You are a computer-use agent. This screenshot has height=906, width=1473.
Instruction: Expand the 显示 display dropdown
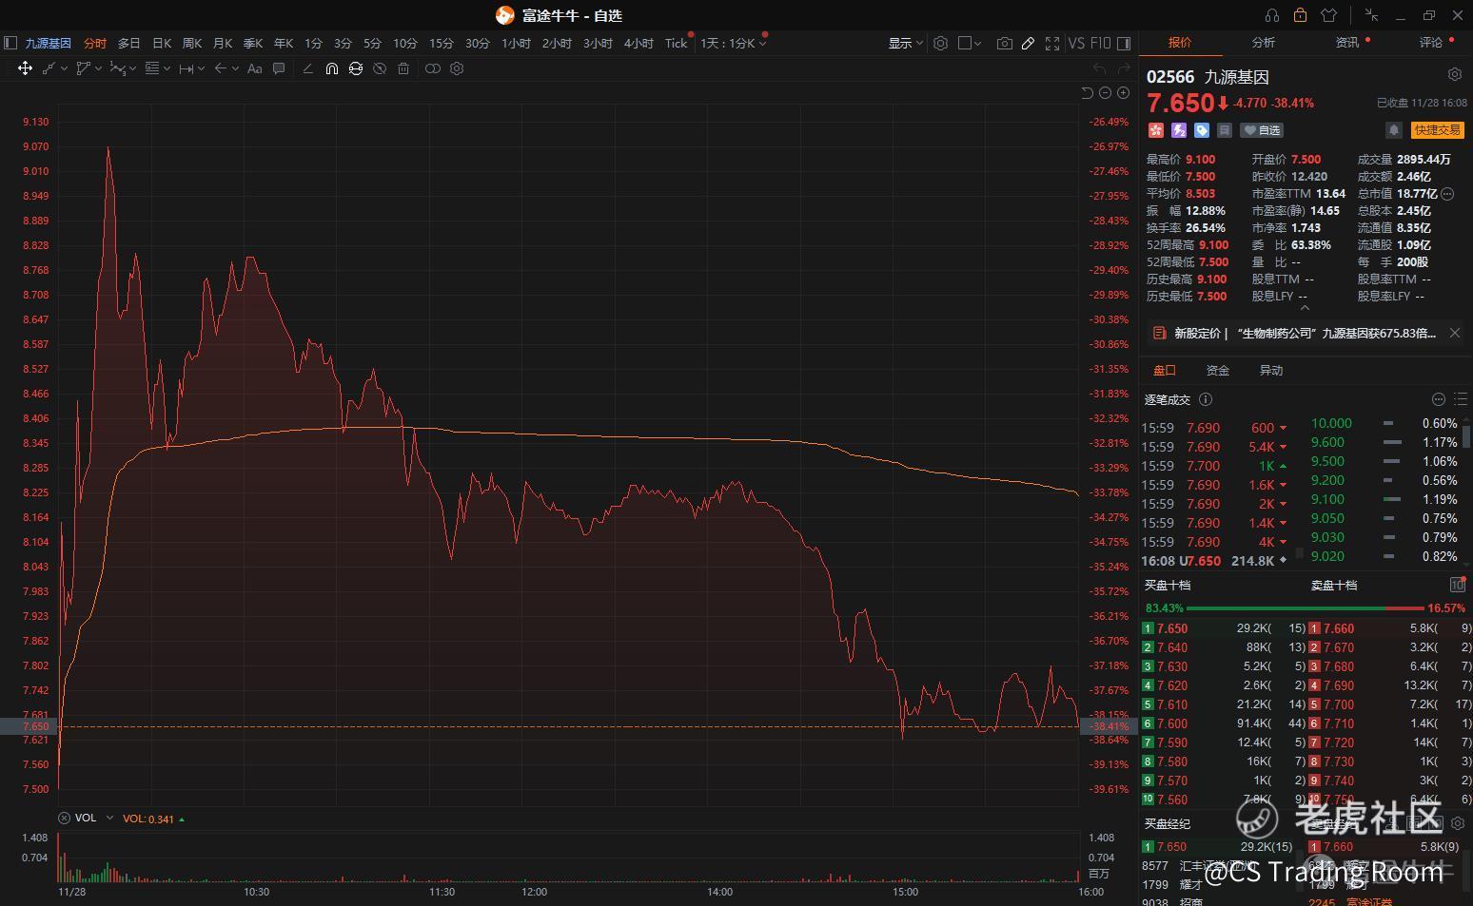905,44
